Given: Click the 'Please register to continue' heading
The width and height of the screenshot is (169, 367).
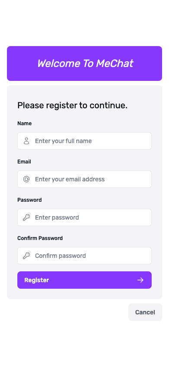Looking at the screenshot, I should coord(72,106).
